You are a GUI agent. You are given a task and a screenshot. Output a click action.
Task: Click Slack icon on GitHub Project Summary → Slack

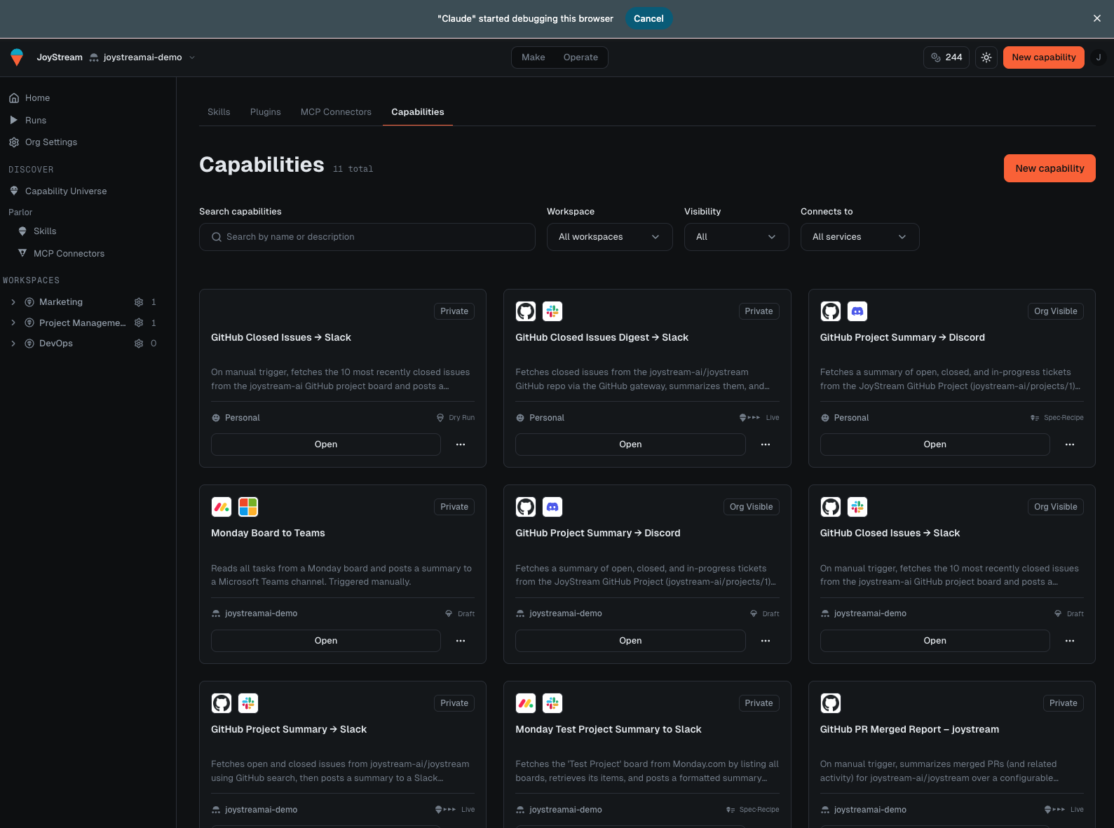248,703
